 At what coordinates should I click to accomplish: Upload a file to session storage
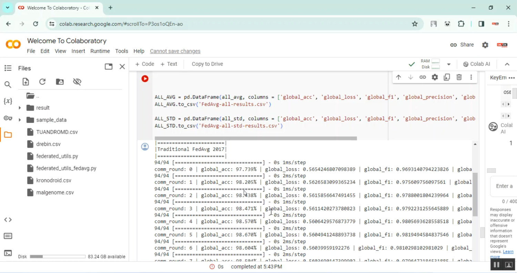pos(26,82)
